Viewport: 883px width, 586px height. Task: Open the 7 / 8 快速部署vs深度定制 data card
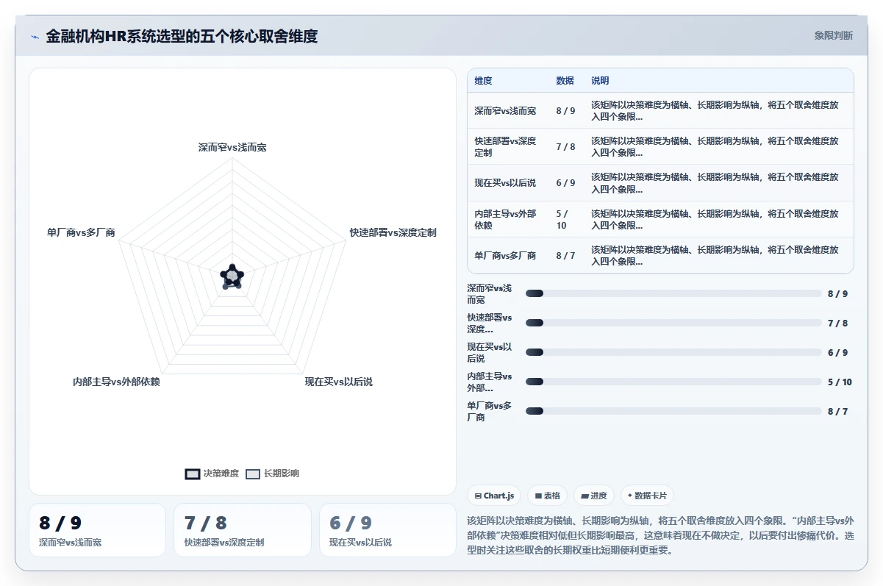(x=243, y=530)
